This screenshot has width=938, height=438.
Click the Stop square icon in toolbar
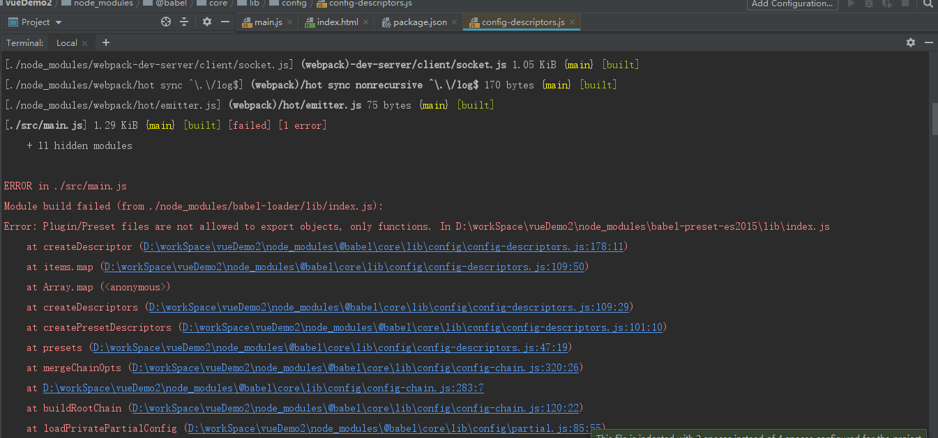(905, 4)
